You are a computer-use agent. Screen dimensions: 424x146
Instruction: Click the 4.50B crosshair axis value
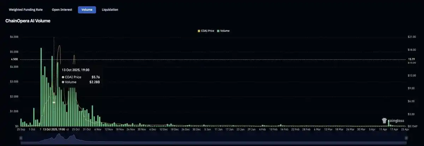coord(14,59)
